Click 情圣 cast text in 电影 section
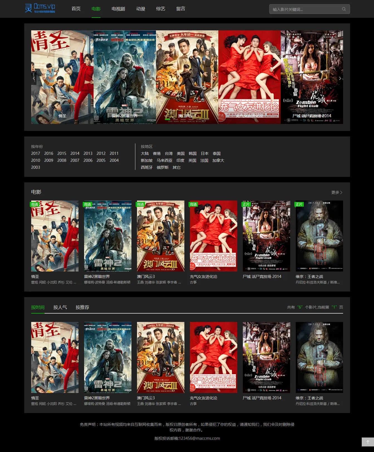 pos(54,282)
